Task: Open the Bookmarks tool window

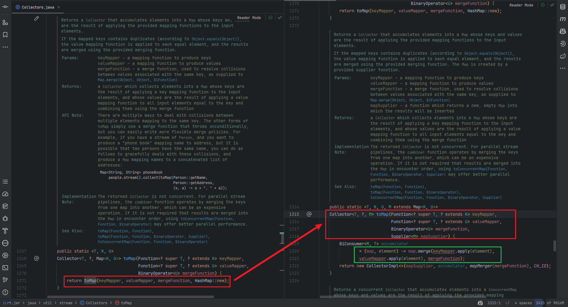Action: click(x=5, y=35)
